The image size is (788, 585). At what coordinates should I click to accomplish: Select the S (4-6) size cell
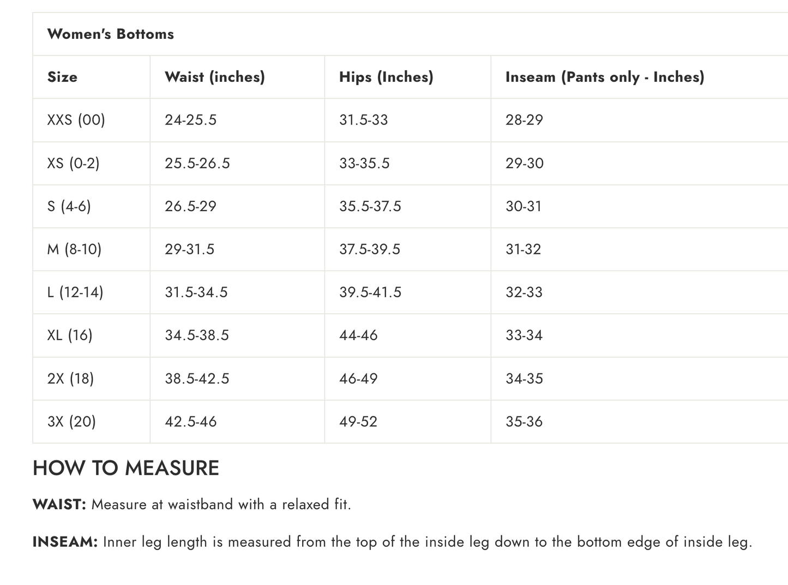click(69, 206)
